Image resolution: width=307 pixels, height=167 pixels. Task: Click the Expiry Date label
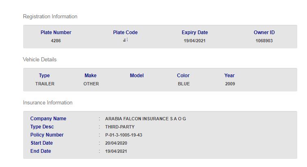pos(195,33)
